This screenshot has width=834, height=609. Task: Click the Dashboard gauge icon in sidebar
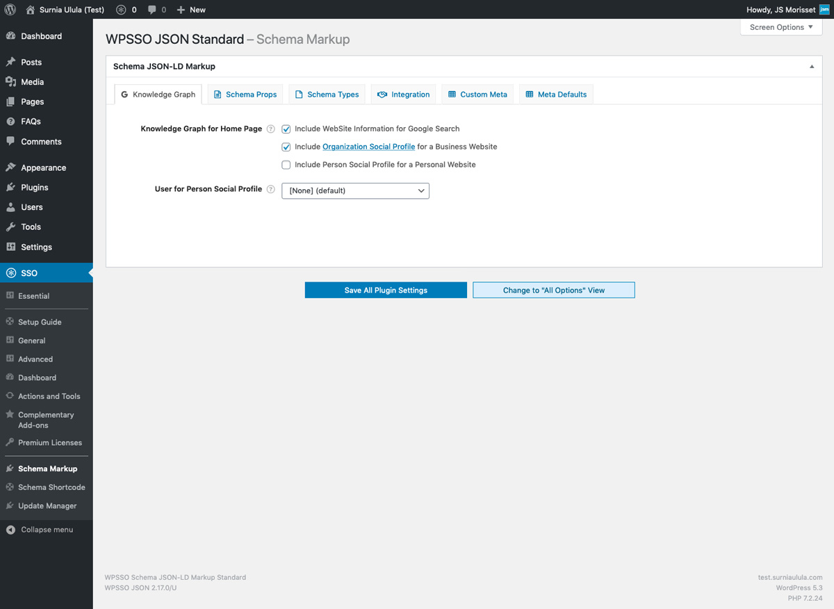click(10, 36)
